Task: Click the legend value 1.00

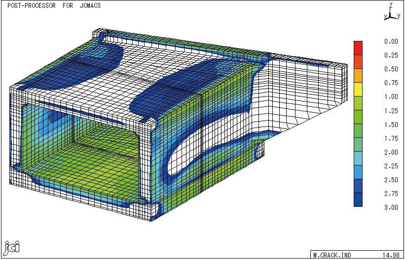Action: click(x=391, y=97)
